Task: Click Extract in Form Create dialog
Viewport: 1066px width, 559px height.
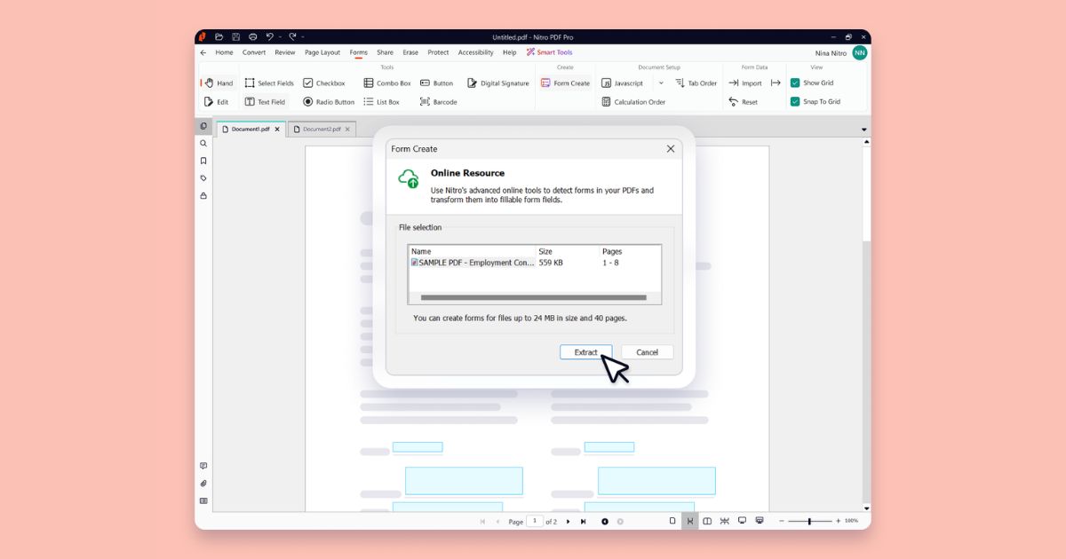Action: pos(585,352)
